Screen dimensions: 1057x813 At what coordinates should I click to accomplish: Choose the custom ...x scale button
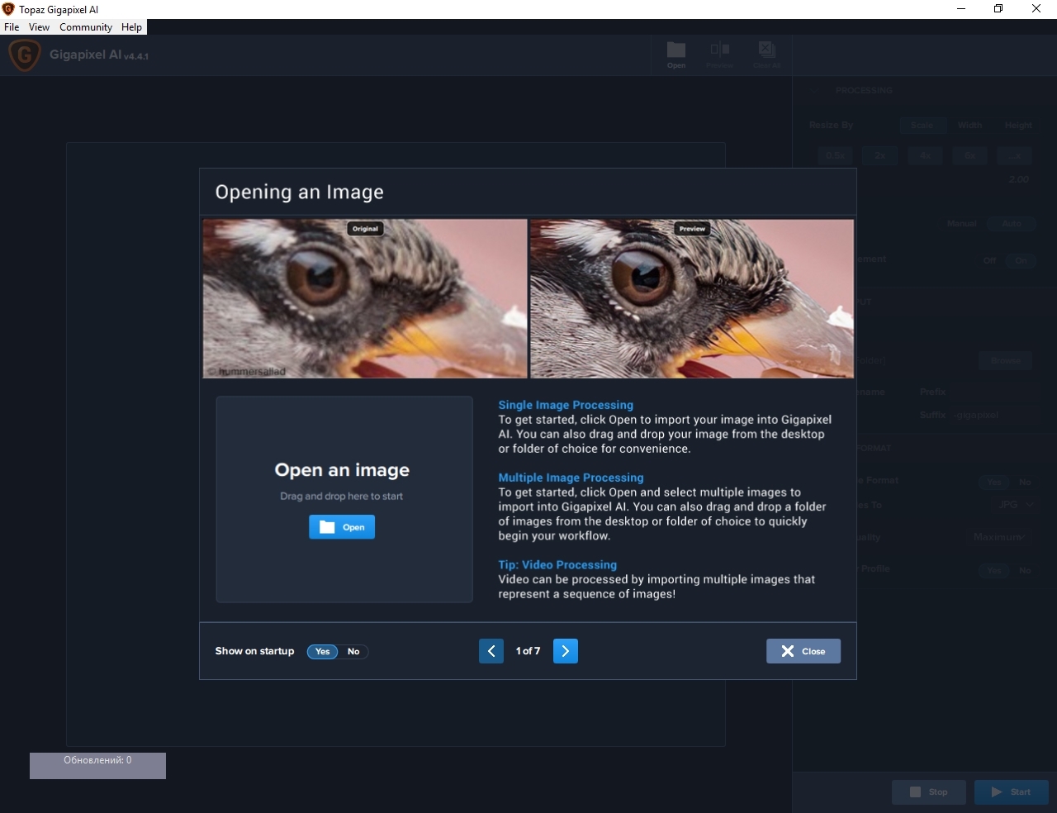coord(1015,155)
